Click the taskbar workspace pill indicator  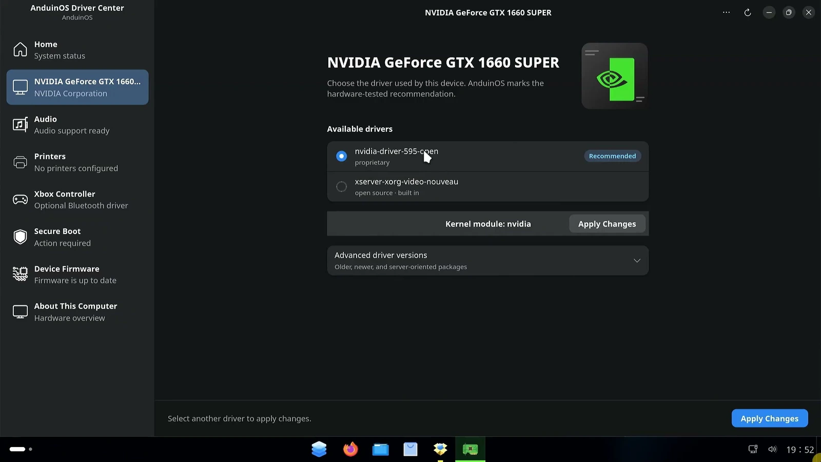[17, 449]
